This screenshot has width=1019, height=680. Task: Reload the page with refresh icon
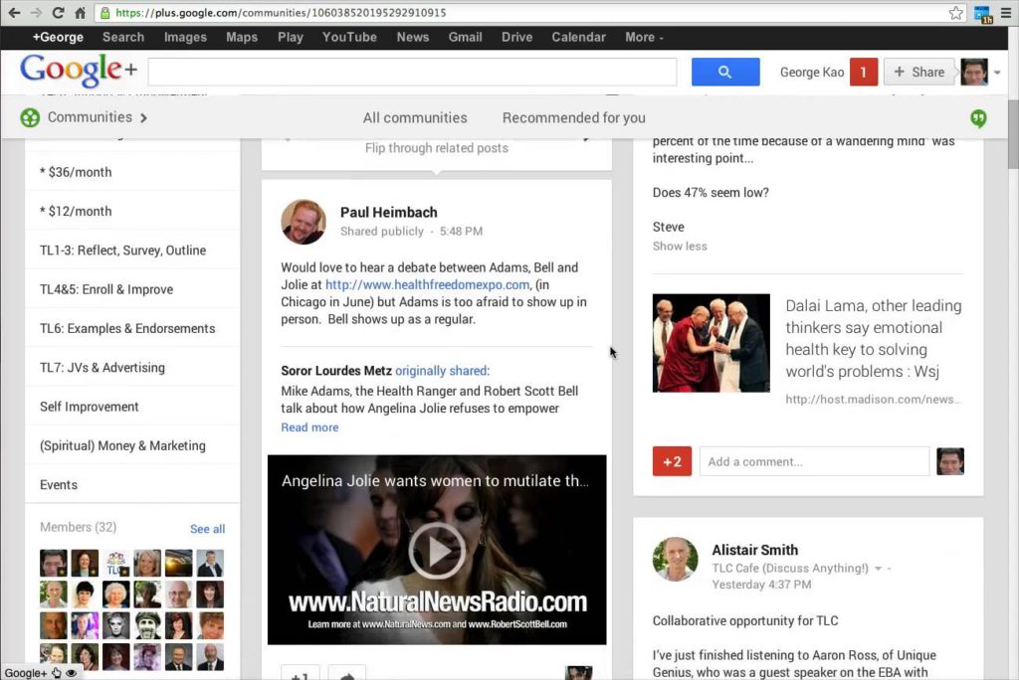[x=58, y=12]
